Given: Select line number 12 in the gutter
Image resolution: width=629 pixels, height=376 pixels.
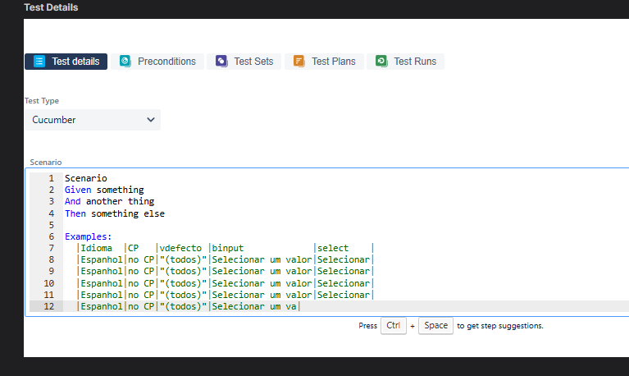Looking at the screenshot, I should pos(49,306).
